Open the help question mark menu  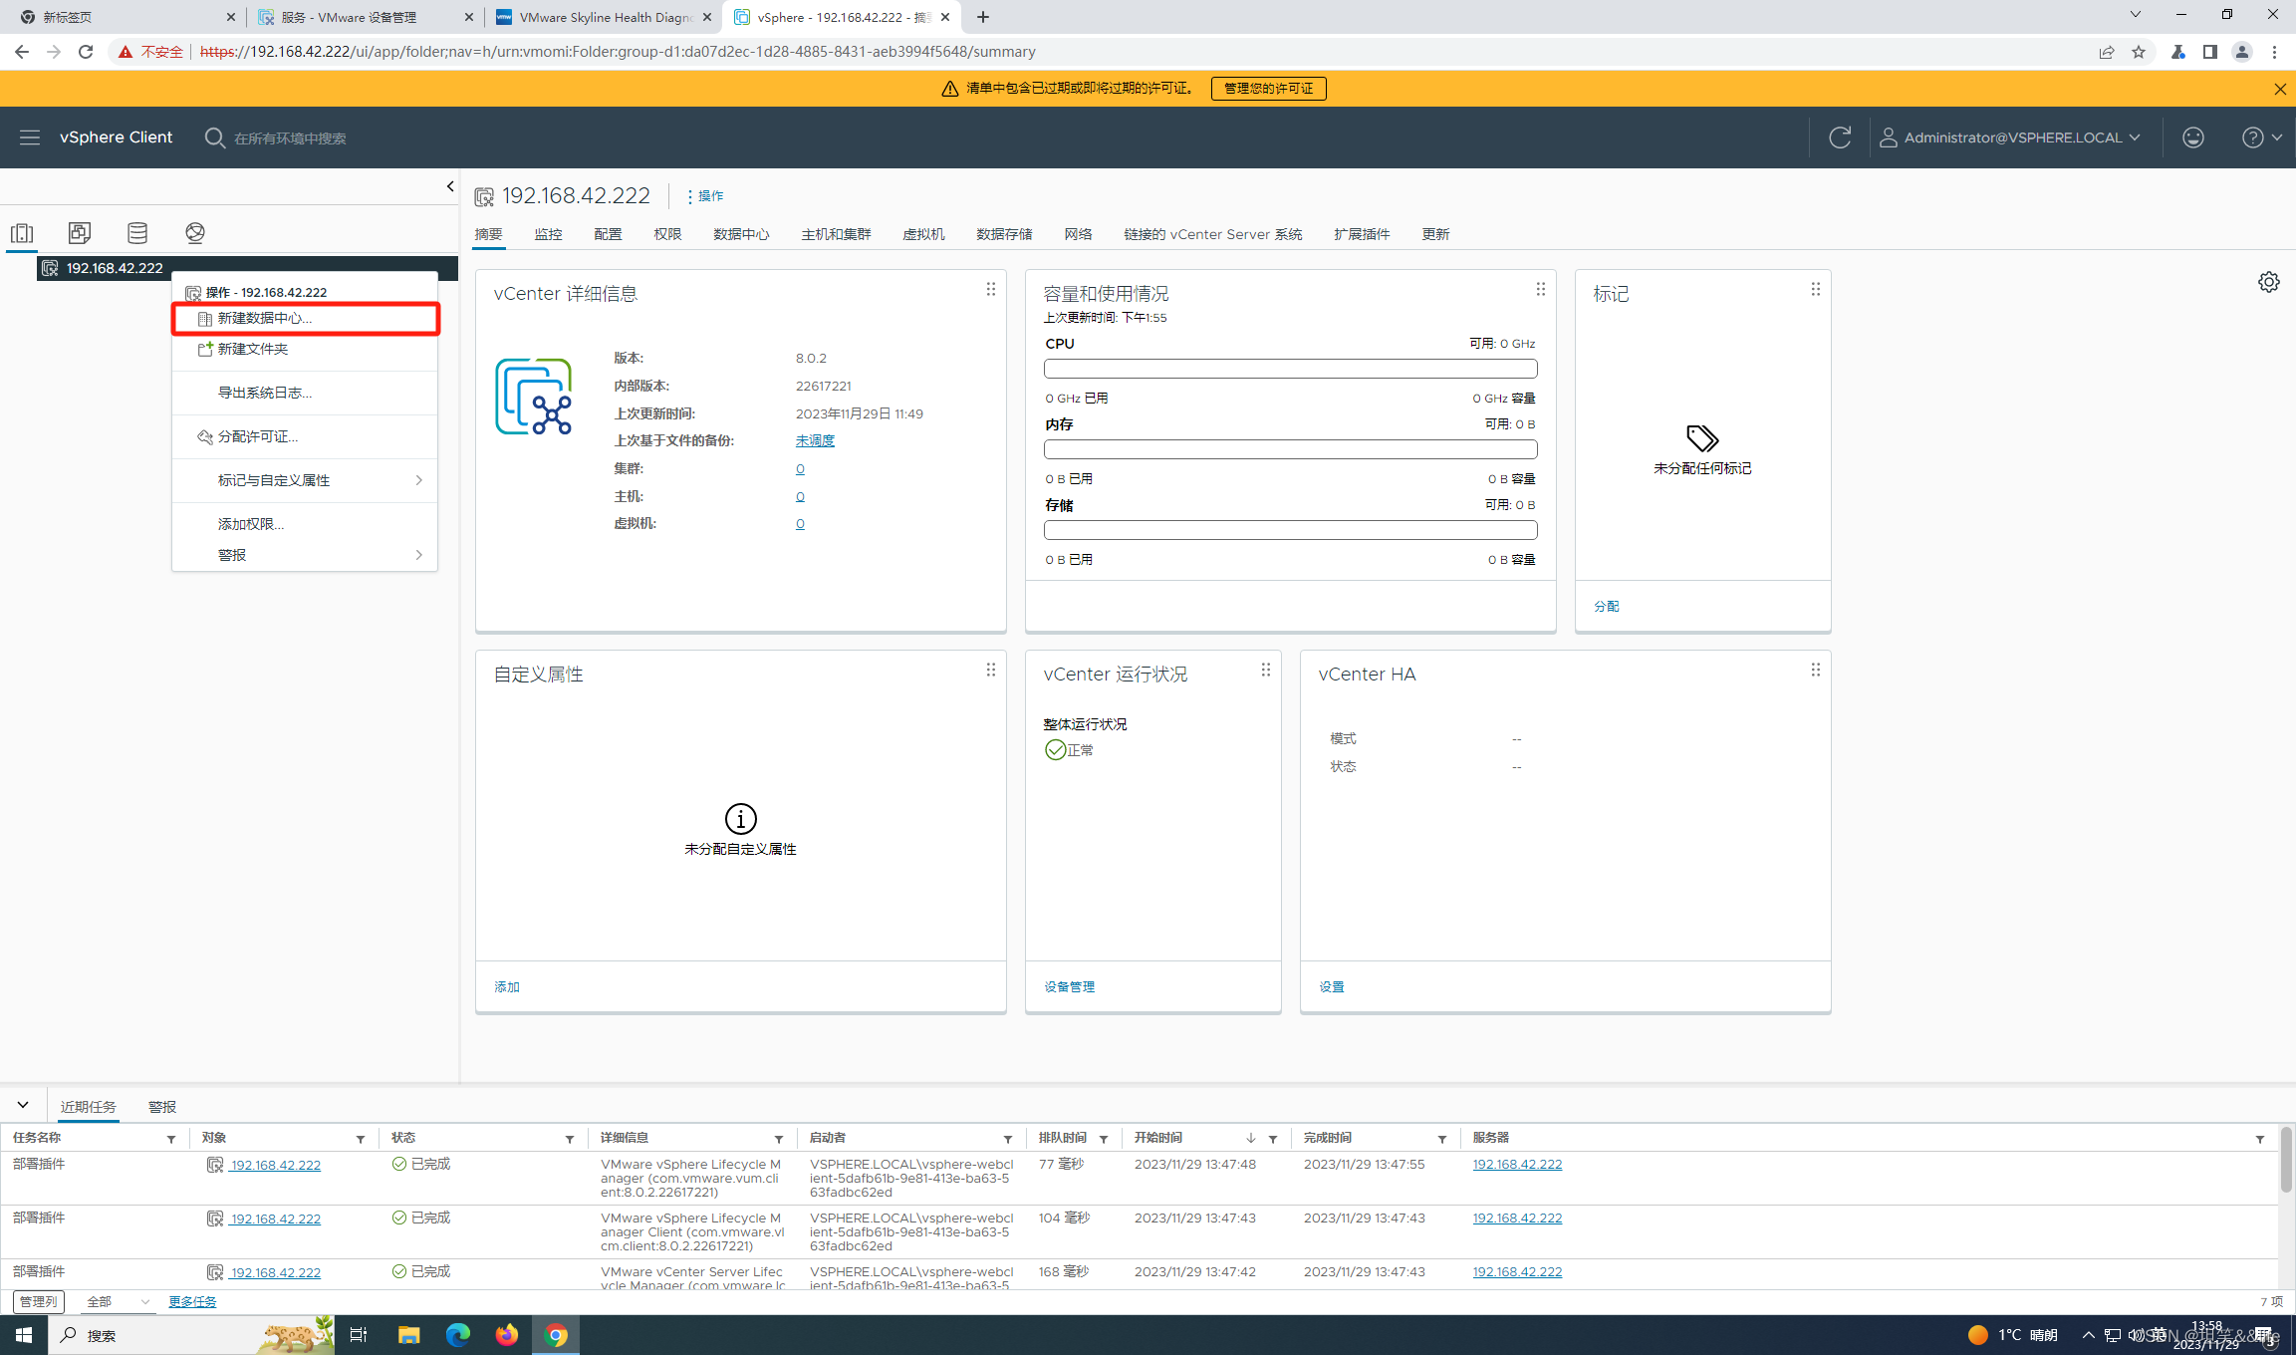pyautogui.click(x=2261, y=137)
